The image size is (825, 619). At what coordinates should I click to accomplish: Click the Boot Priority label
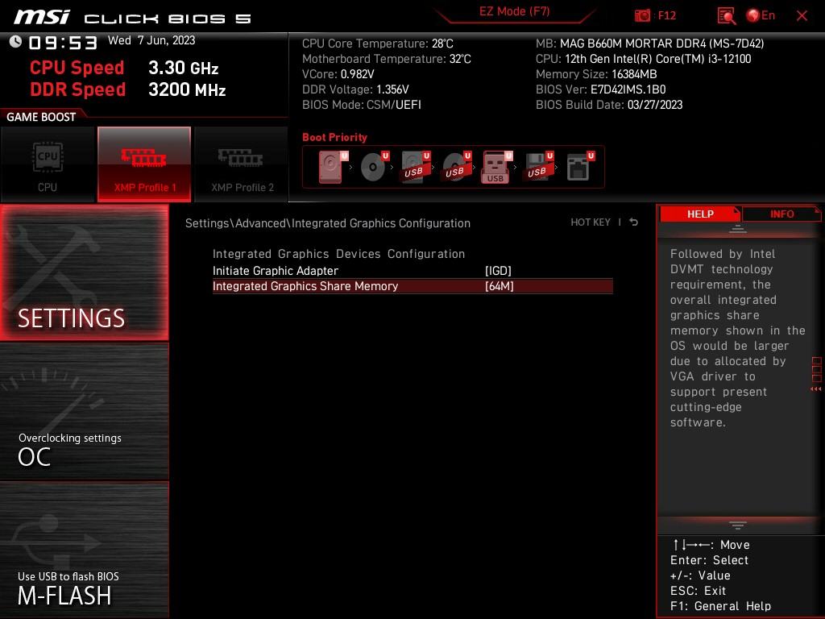[334, 137]
